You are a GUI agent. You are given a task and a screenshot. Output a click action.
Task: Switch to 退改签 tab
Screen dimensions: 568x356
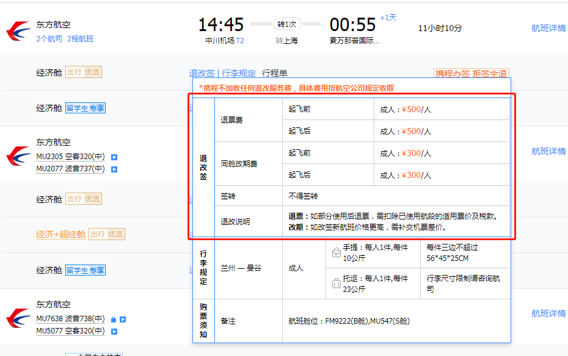tap(202, 73)
